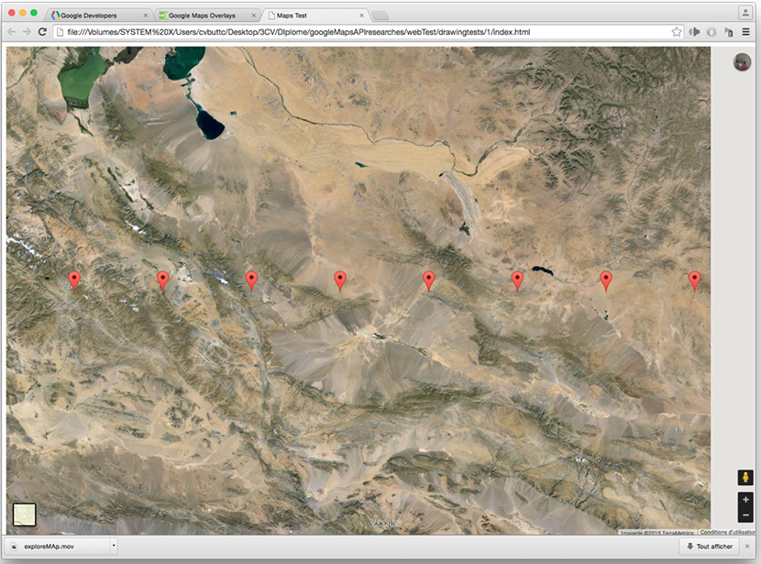Click the rightmost red map marker
The image size is (761, 564).
[x=694, y=280]
